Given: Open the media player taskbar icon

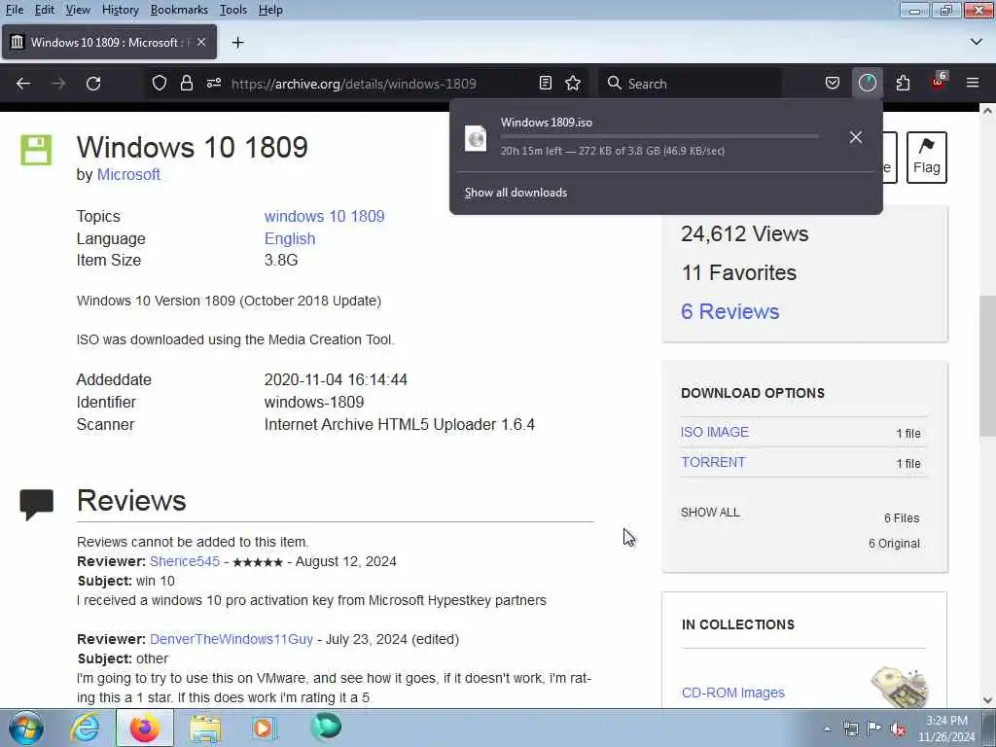Looking at the screenshot, I should pyautogui.click(x=263, y=728).
